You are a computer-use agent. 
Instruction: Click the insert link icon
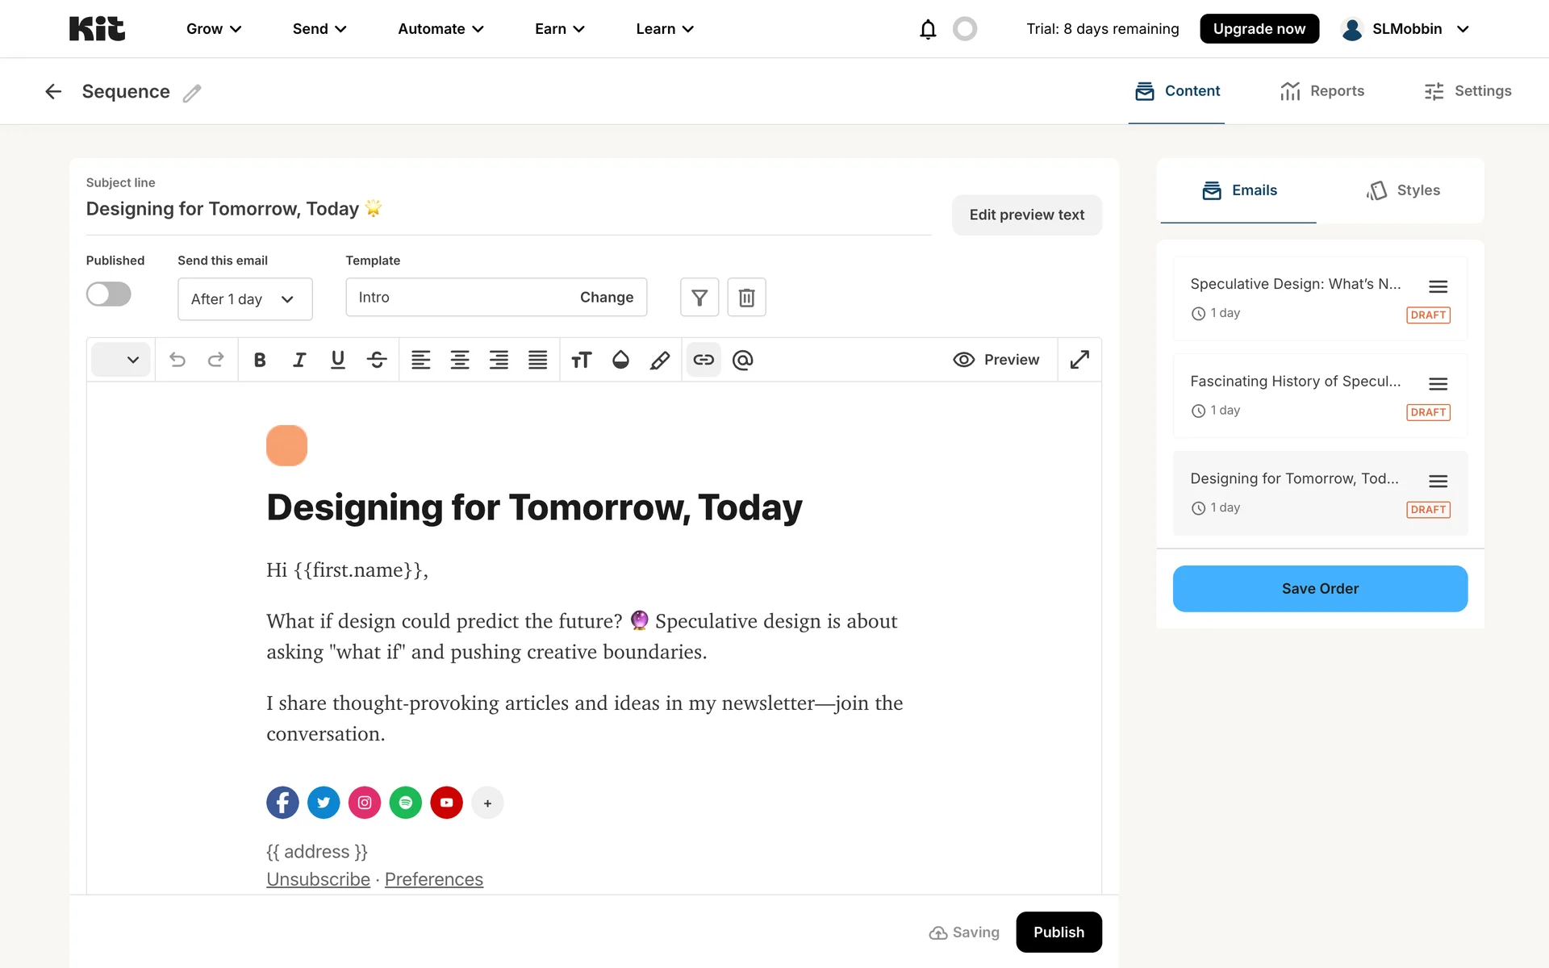point(703,360)
